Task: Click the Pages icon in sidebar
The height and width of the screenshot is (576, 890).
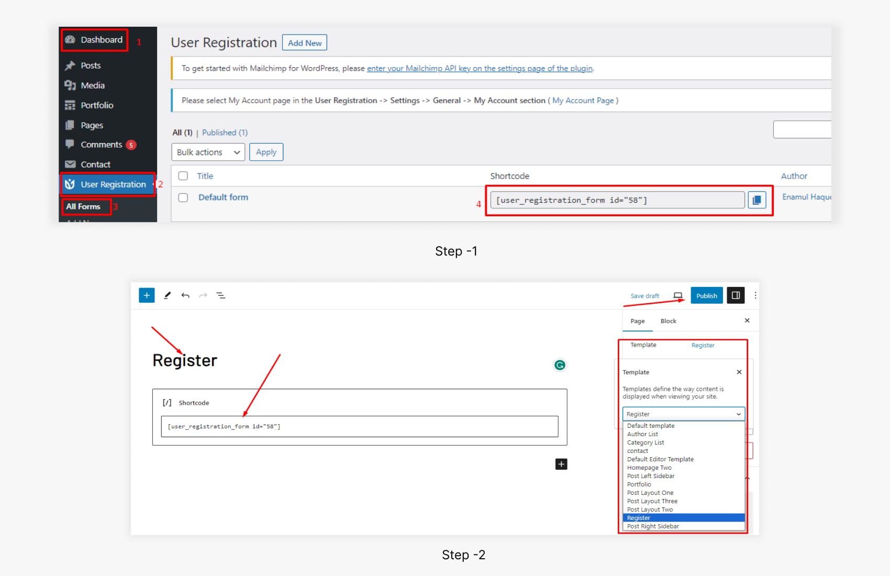Action: (70, 125)
